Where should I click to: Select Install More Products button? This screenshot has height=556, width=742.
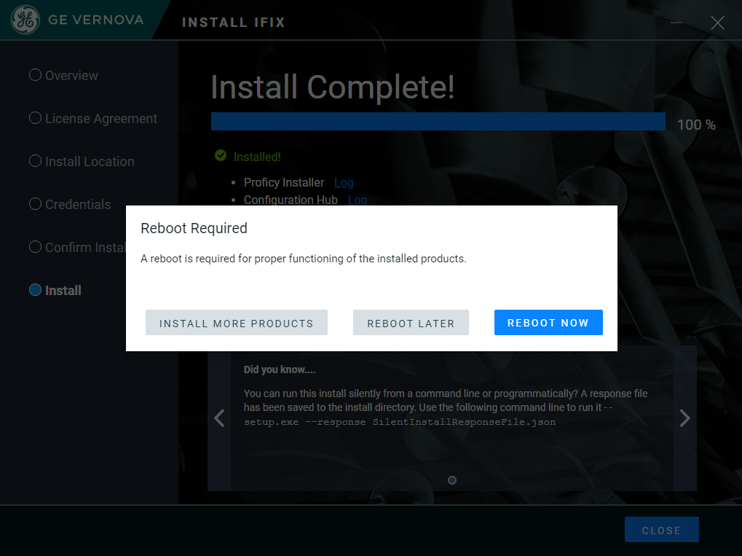tap(236, 323)
